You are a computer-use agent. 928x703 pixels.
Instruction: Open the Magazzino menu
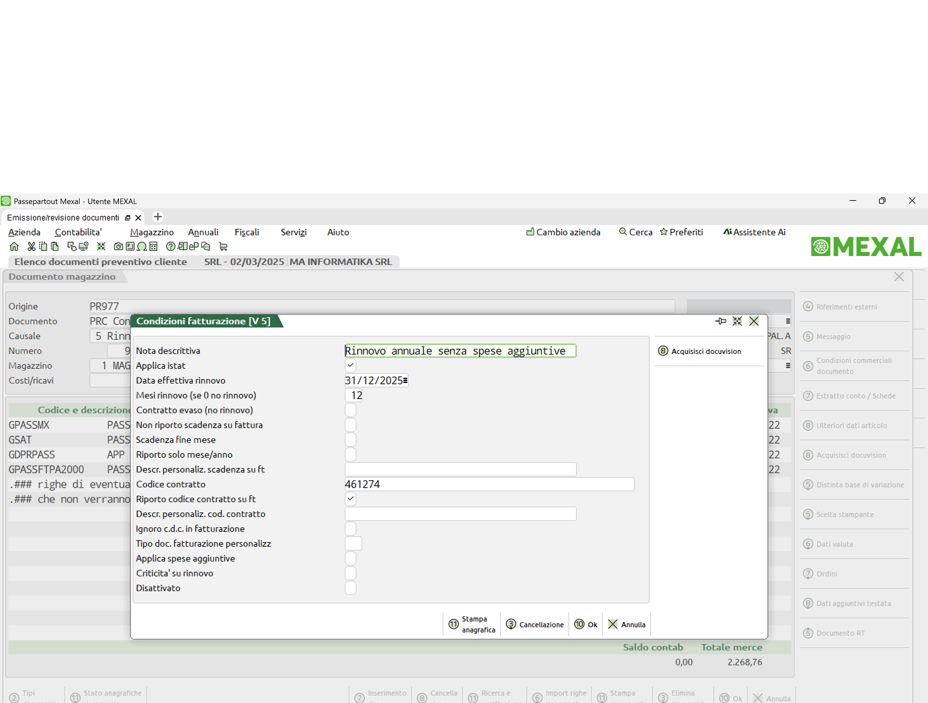click(x=151, y=232)
